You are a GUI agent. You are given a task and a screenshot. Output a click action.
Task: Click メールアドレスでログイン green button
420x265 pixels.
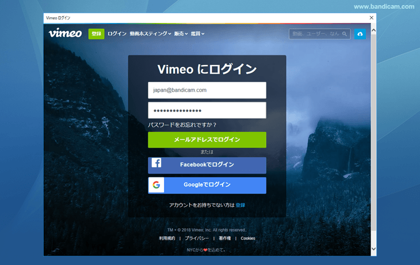[207, 140]
